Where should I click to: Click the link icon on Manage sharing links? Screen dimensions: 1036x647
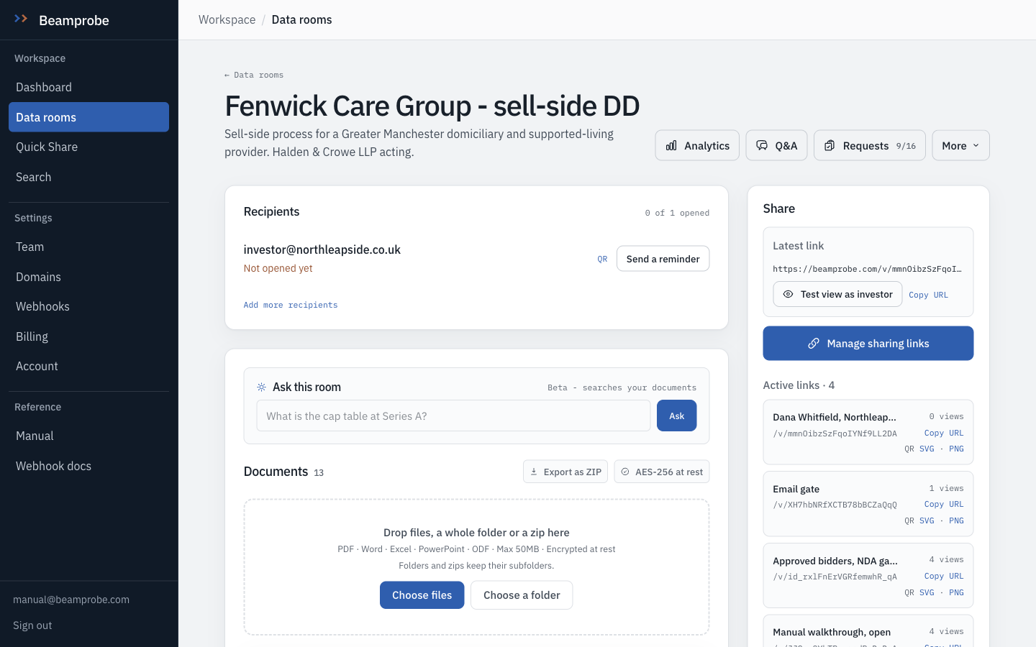pyautogui.click(x=814, y=344)
